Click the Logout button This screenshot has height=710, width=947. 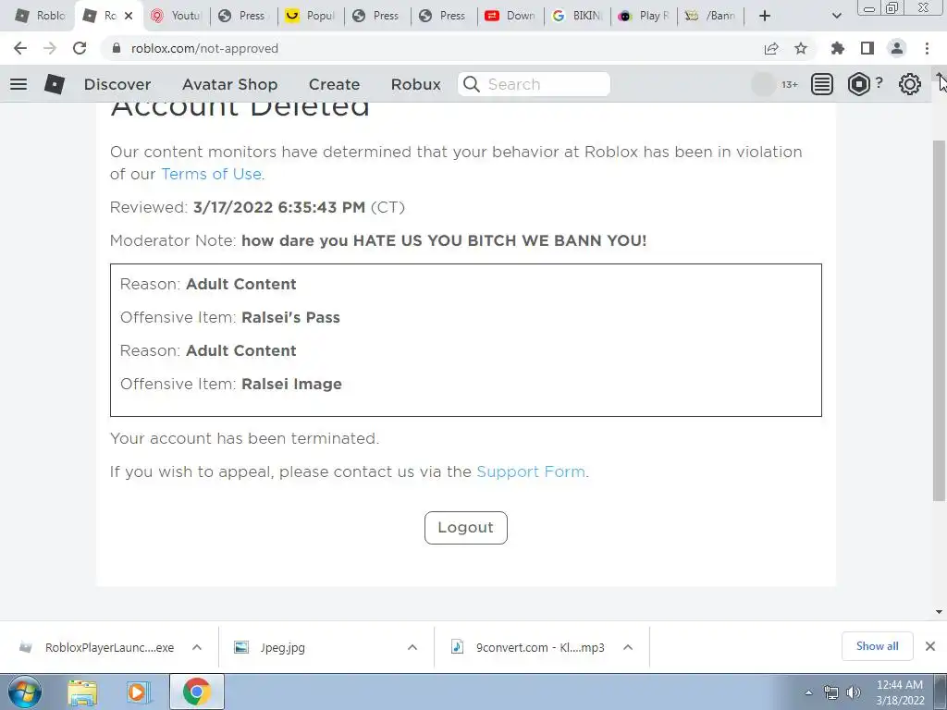466,528
